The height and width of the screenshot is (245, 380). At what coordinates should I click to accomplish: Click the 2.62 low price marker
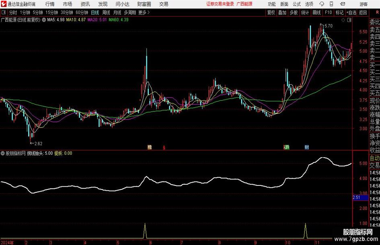click(36, 144)
